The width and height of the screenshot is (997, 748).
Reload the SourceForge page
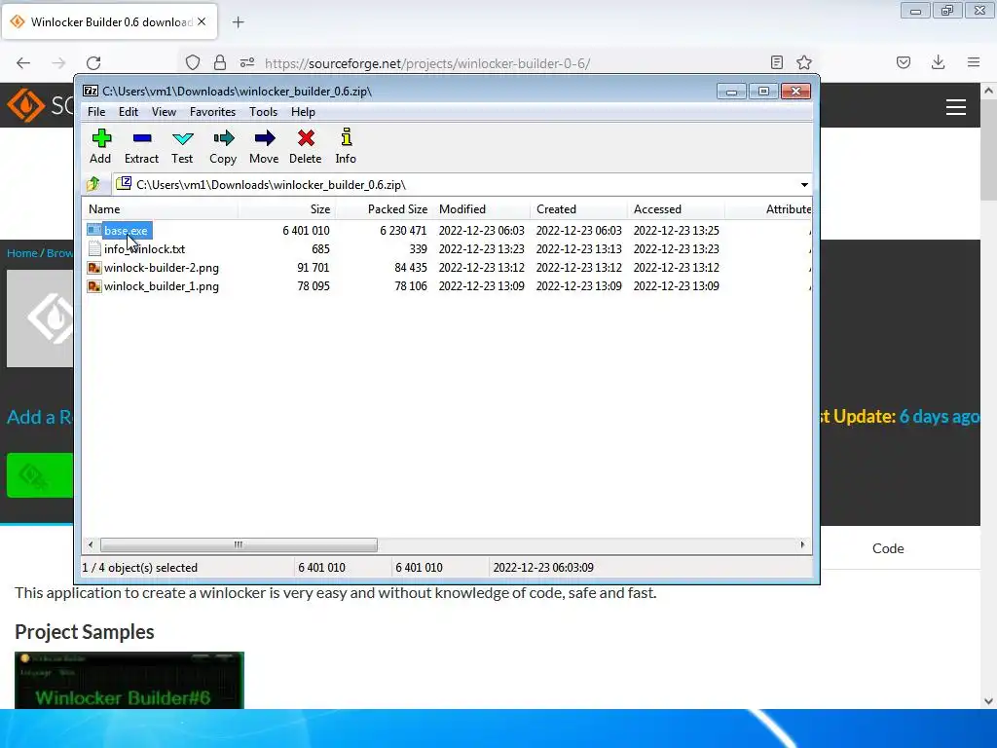coord(93,63)
